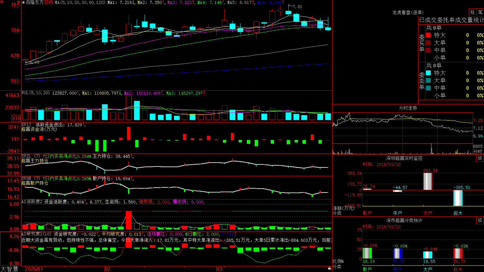Viewport: 484px width, 272px height.
Task: Click the 超赢主力持仓 yellow label
Action: coord(35,160)
